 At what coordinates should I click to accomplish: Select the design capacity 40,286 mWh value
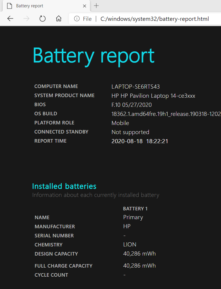point(139,254)
